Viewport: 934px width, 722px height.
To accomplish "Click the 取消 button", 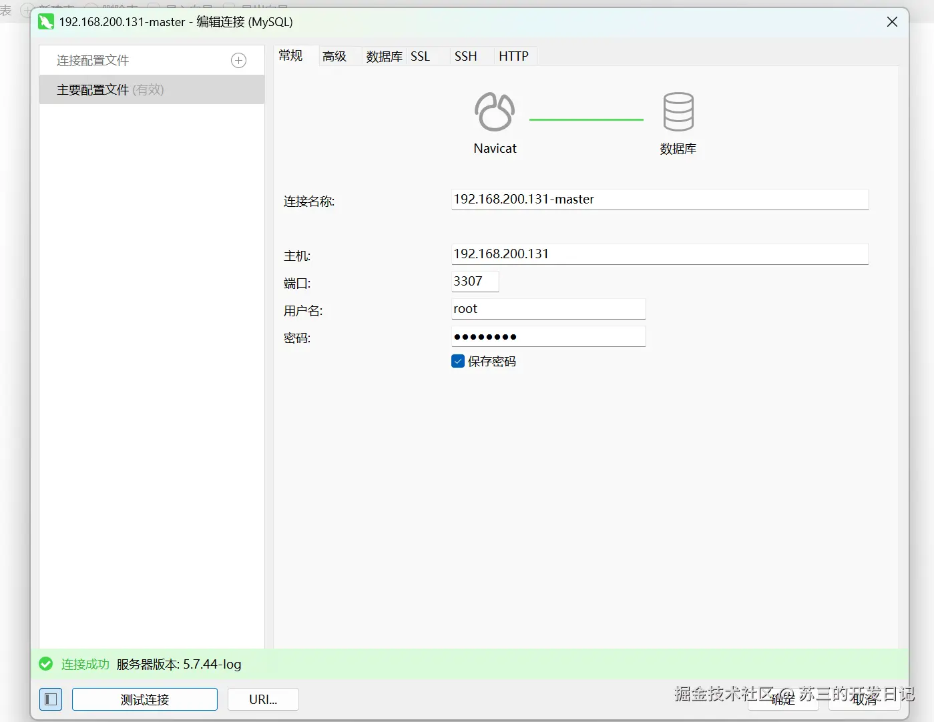I will coord(865,699).
